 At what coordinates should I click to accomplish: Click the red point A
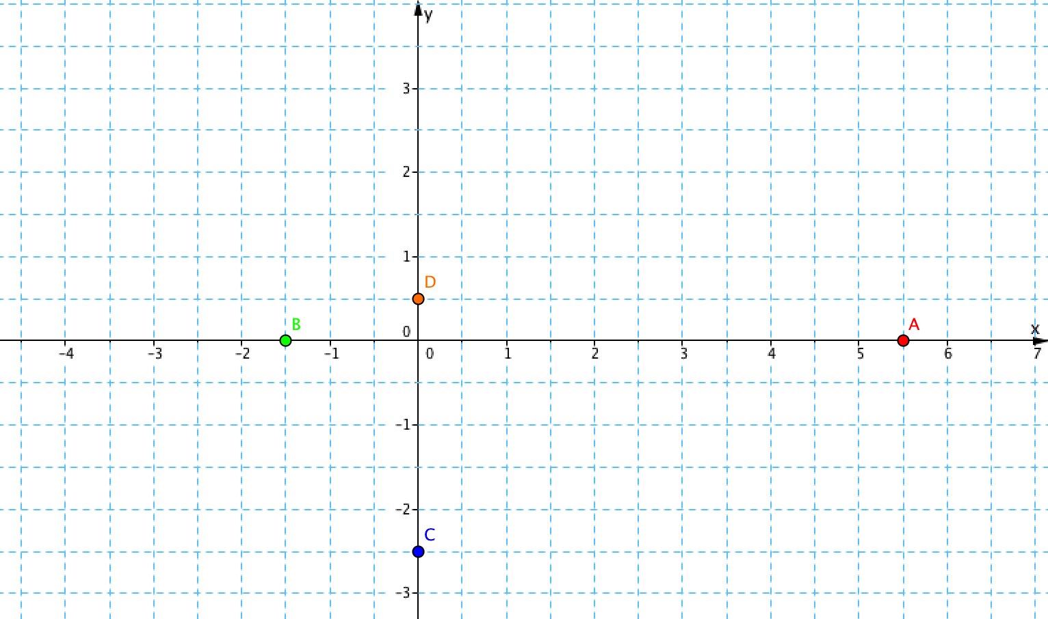click(x=903, y=340)
